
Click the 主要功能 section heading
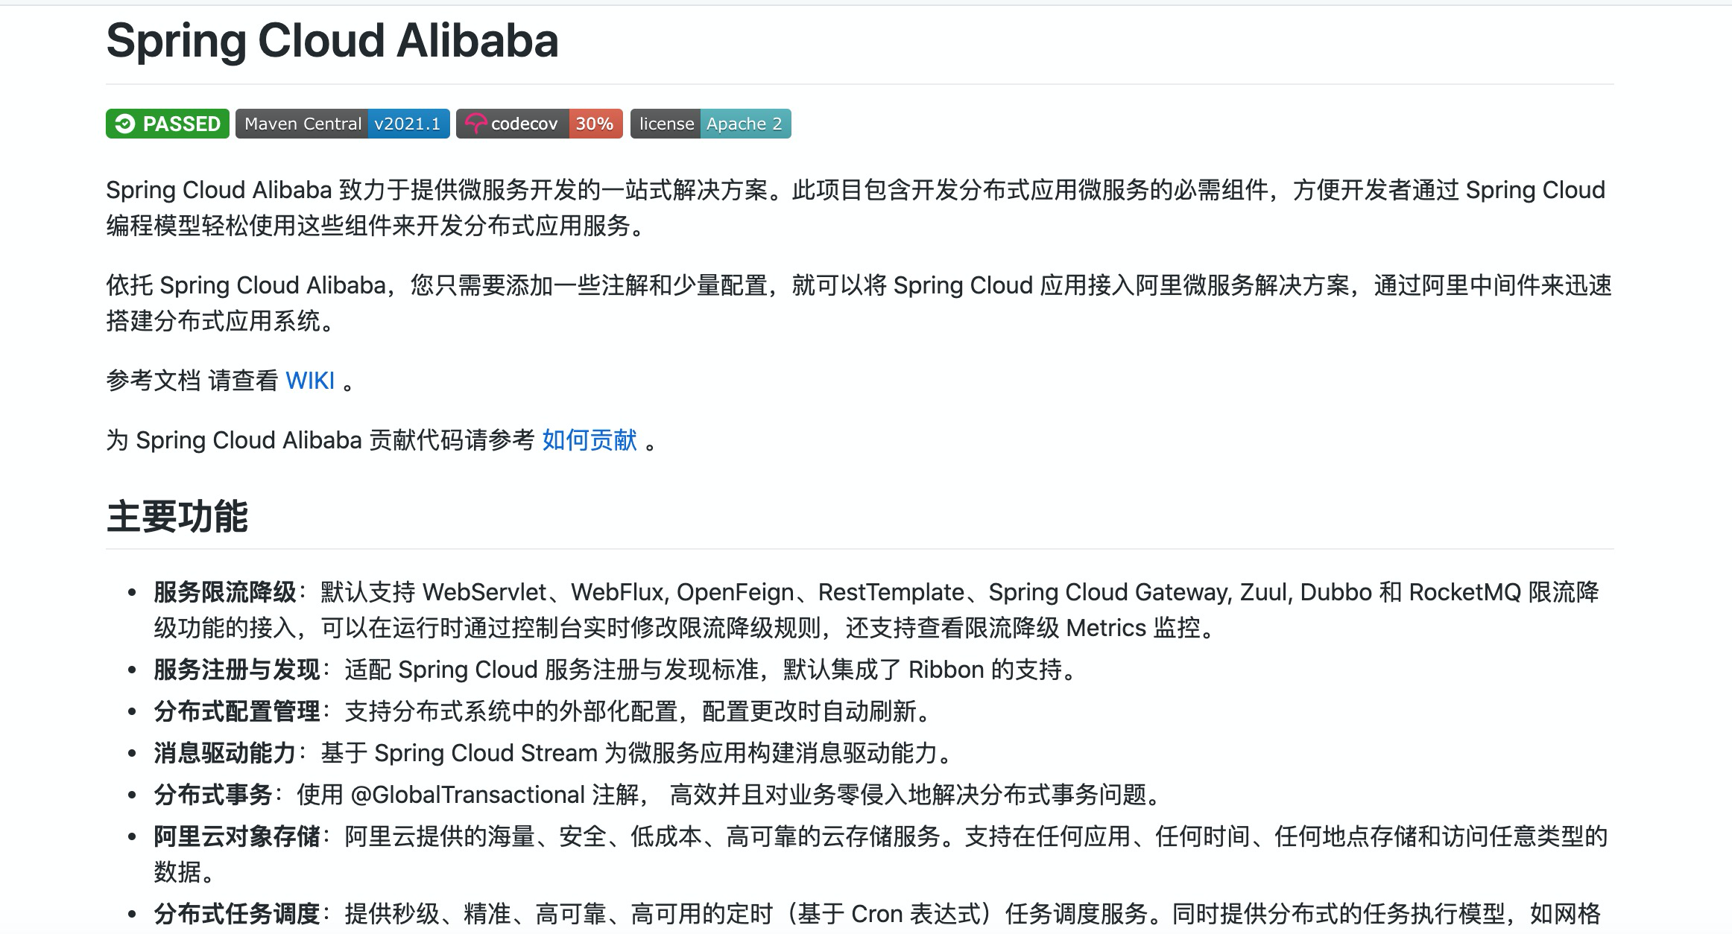(177, 516)
